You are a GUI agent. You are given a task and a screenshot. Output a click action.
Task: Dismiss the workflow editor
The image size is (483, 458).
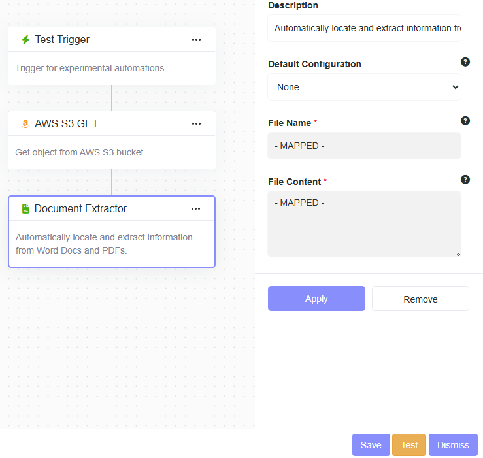pyautogui.click(x=453, y=445)
